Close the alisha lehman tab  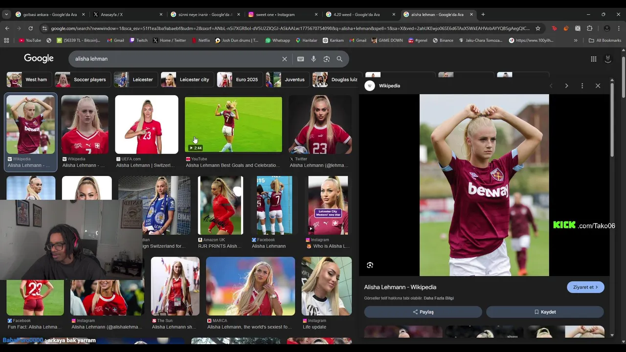(x=471, y=15)
